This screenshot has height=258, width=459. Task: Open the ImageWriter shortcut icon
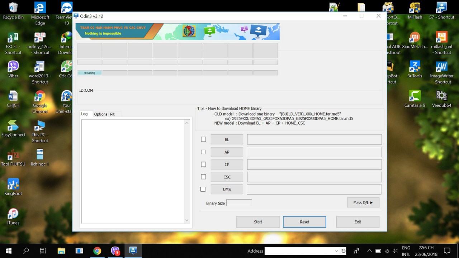pos(441,73)
